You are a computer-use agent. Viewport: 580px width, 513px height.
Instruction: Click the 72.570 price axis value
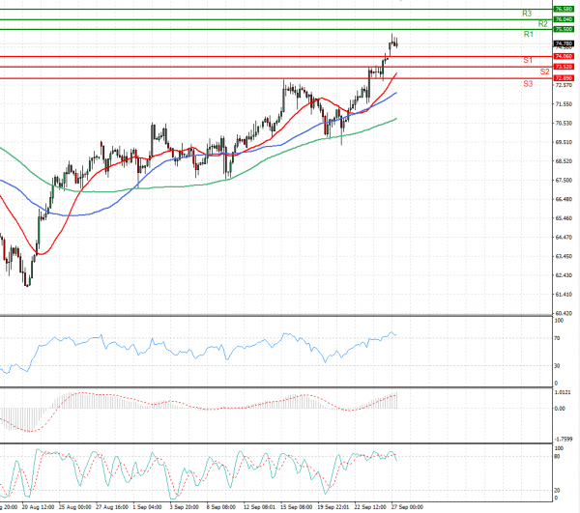tap(564, 85)
